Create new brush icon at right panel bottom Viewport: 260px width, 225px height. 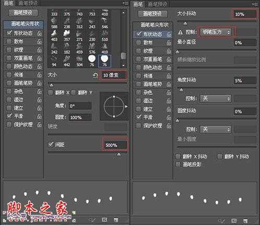click(245, 221)
